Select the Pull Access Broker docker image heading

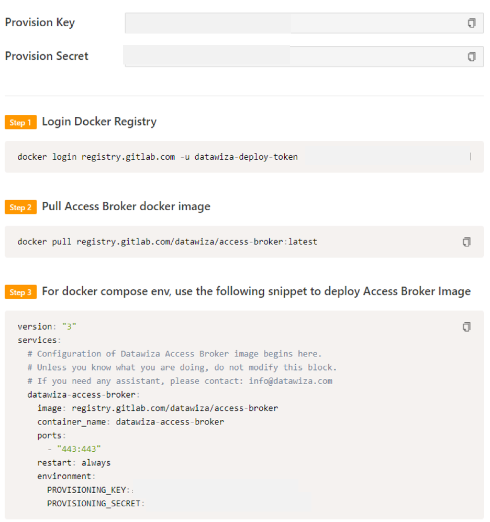[x=126, y=206]
